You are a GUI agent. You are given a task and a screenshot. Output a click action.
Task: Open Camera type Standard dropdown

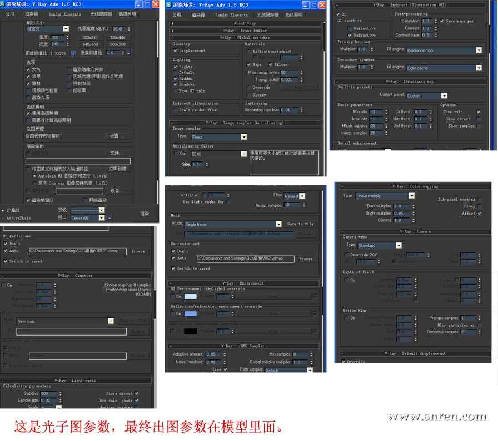[x=399, y=245]
